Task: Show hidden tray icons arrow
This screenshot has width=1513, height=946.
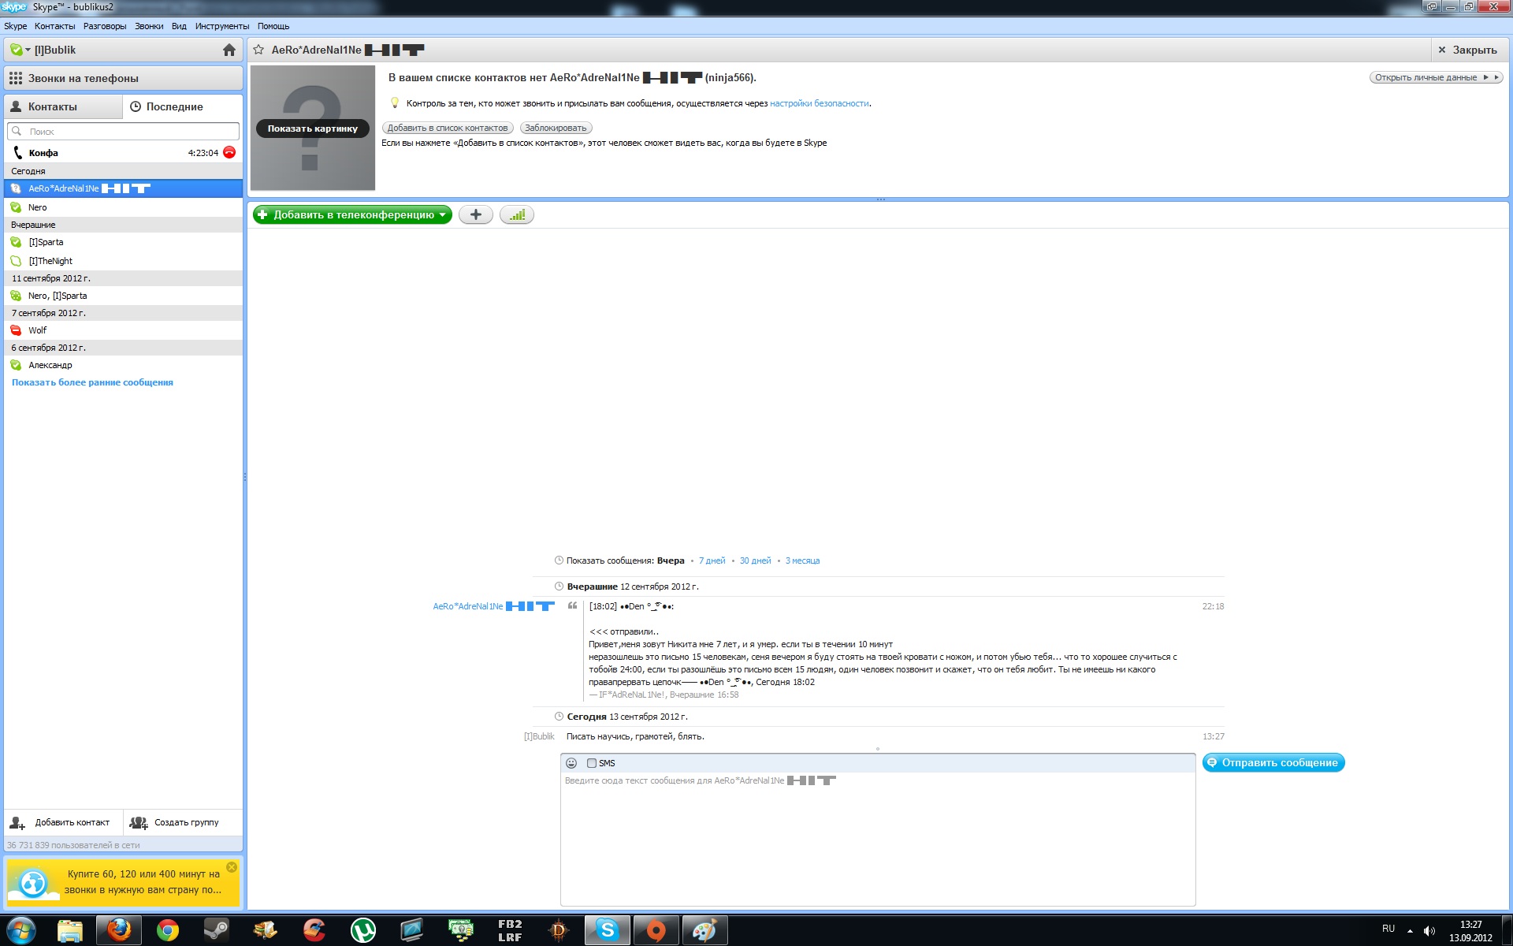Action: (x=1410, y=931)
